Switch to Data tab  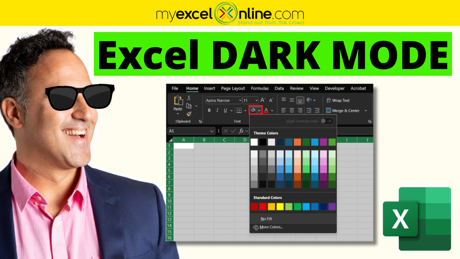(279, 88)
